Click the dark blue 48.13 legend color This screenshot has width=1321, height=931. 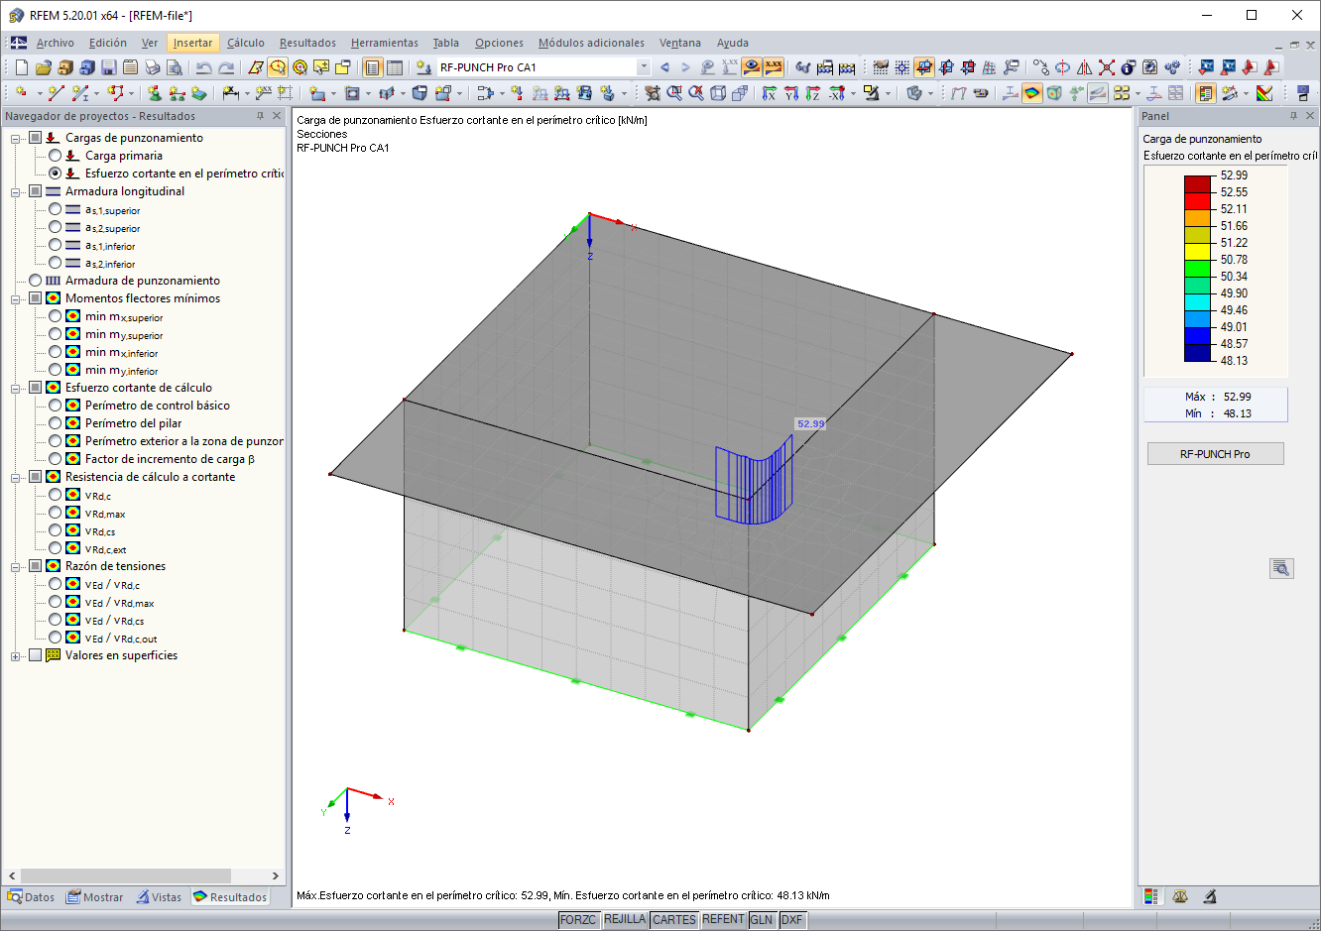click(1198, 352)
